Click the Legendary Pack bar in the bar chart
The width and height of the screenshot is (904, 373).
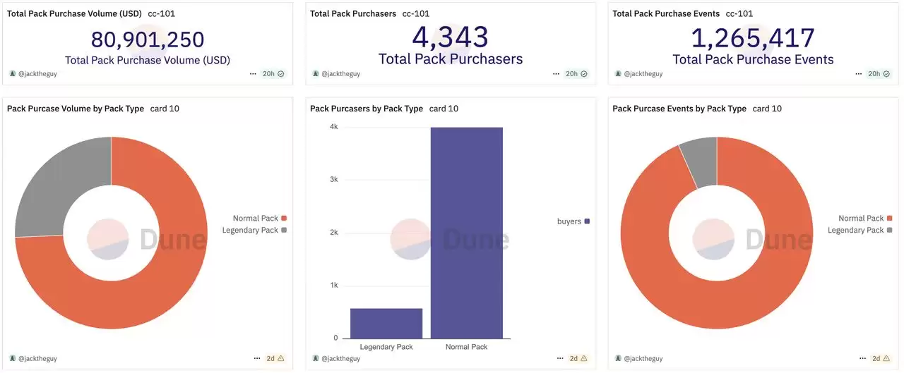point(386,323)
